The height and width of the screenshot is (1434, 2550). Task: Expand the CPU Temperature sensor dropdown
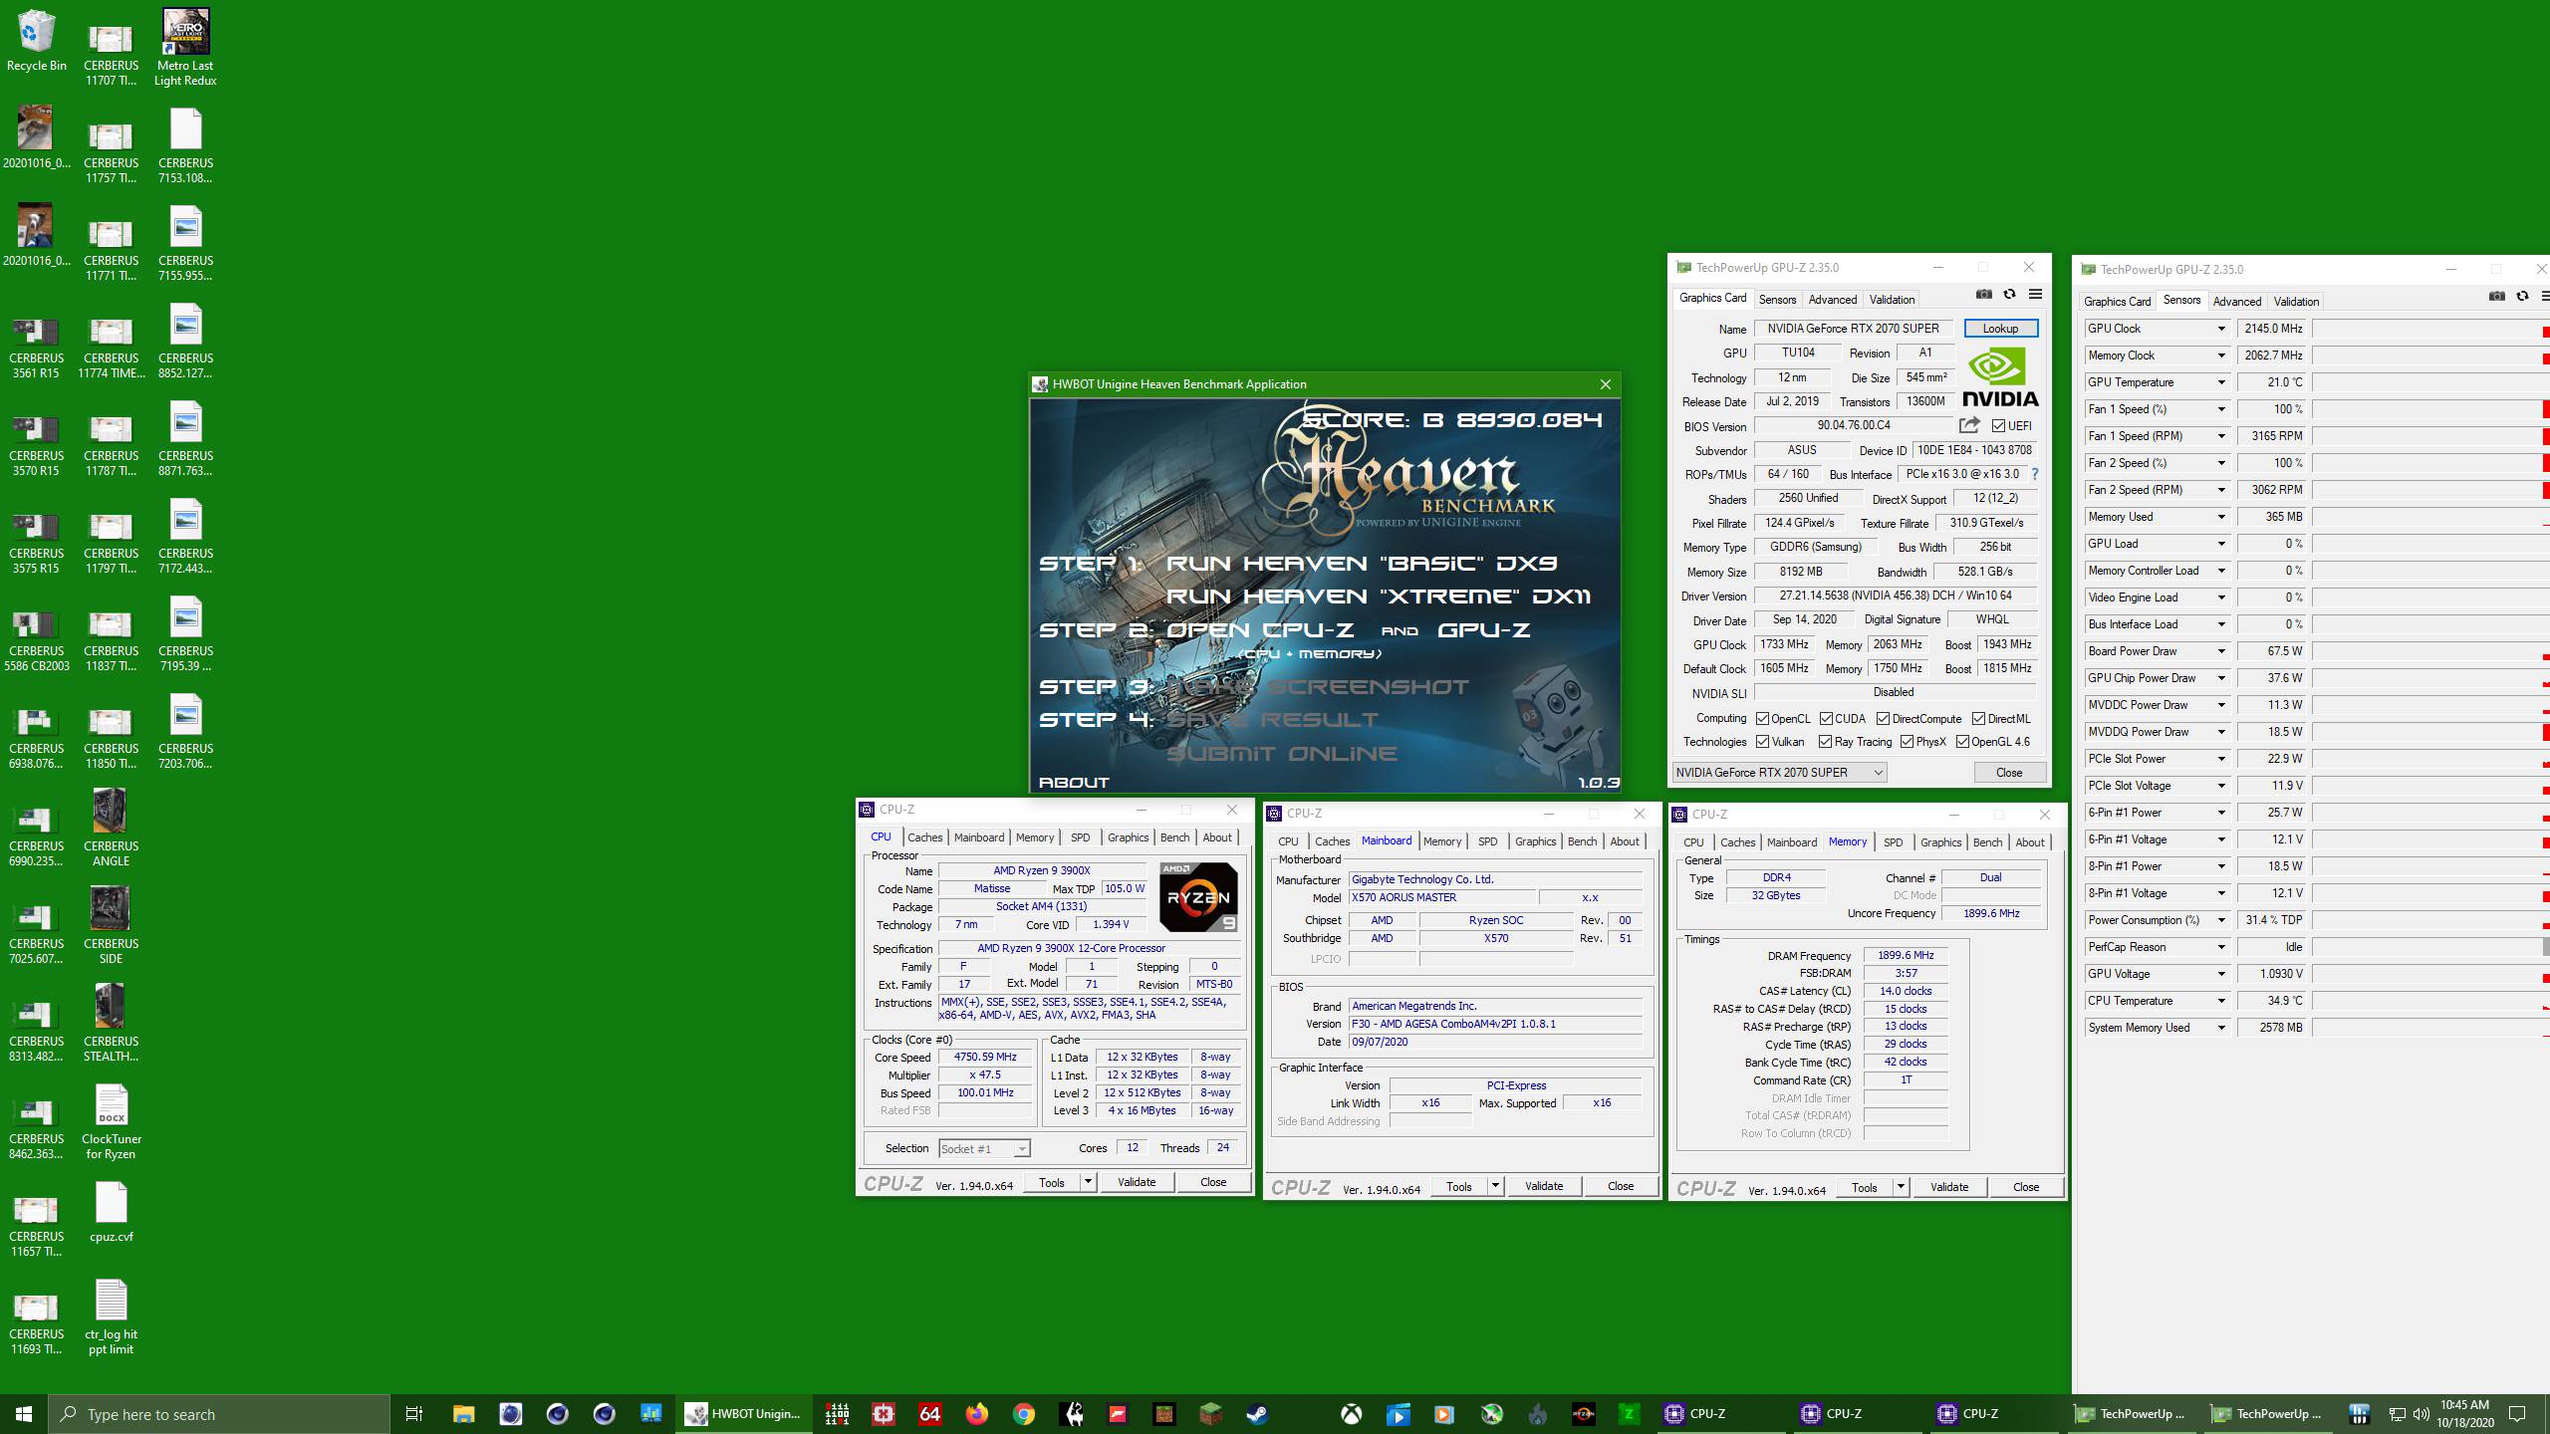point(2221,1001)
